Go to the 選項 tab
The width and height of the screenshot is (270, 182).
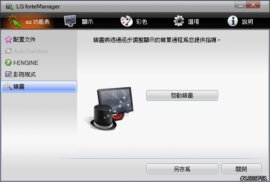(x=186, y=21)
